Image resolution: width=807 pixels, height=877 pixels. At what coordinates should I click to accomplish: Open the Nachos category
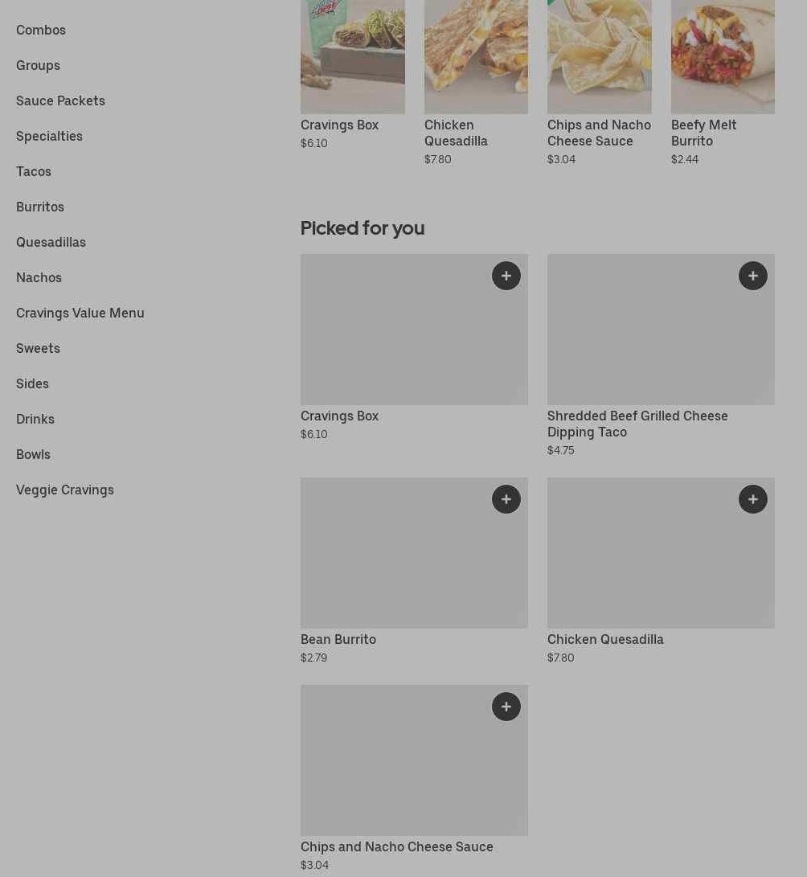(39, 277)
